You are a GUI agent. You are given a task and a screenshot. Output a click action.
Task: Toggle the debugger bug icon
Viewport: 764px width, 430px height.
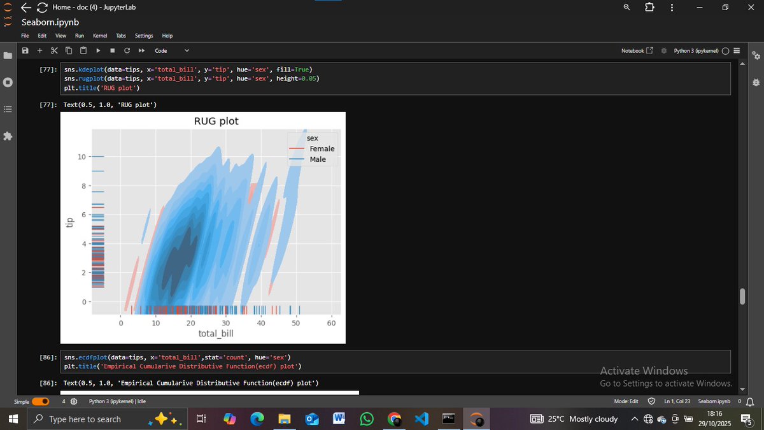[663, 50]
